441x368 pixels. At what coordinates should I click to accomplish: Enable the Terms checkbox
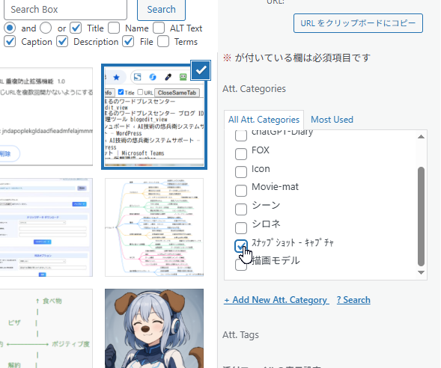[x=163, y=42]
